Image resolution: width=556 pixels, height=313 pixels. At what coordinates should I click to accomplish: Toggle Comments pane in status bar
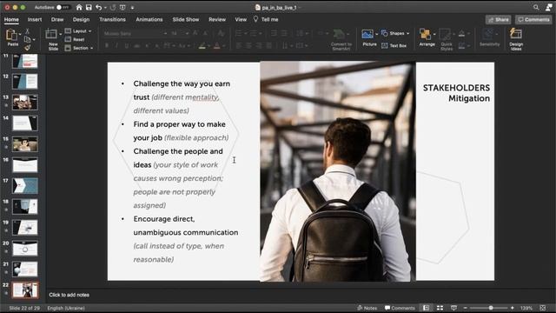click(400, 308)
